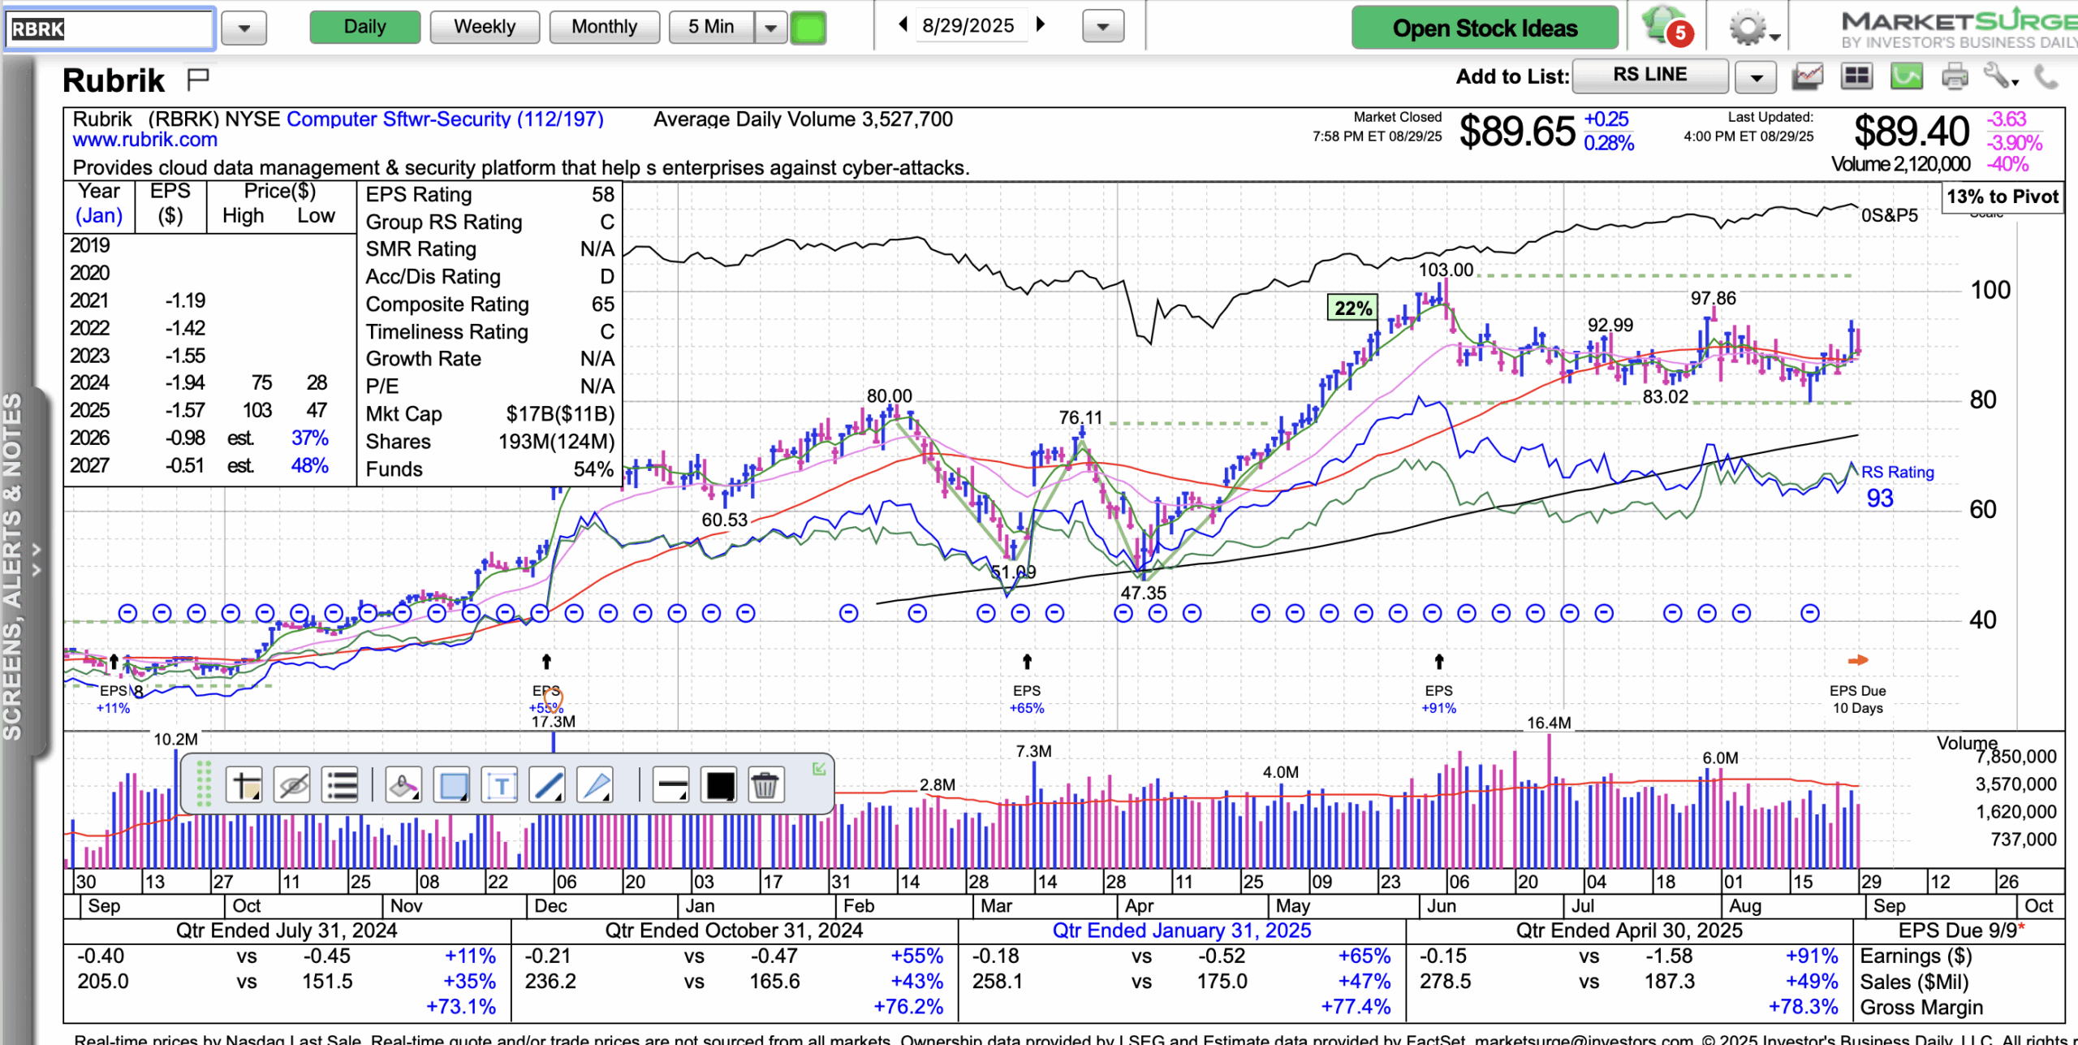The image size is (2078, 1045).
Task: Click the Open Stock Ideas button
Action: 1484,28
